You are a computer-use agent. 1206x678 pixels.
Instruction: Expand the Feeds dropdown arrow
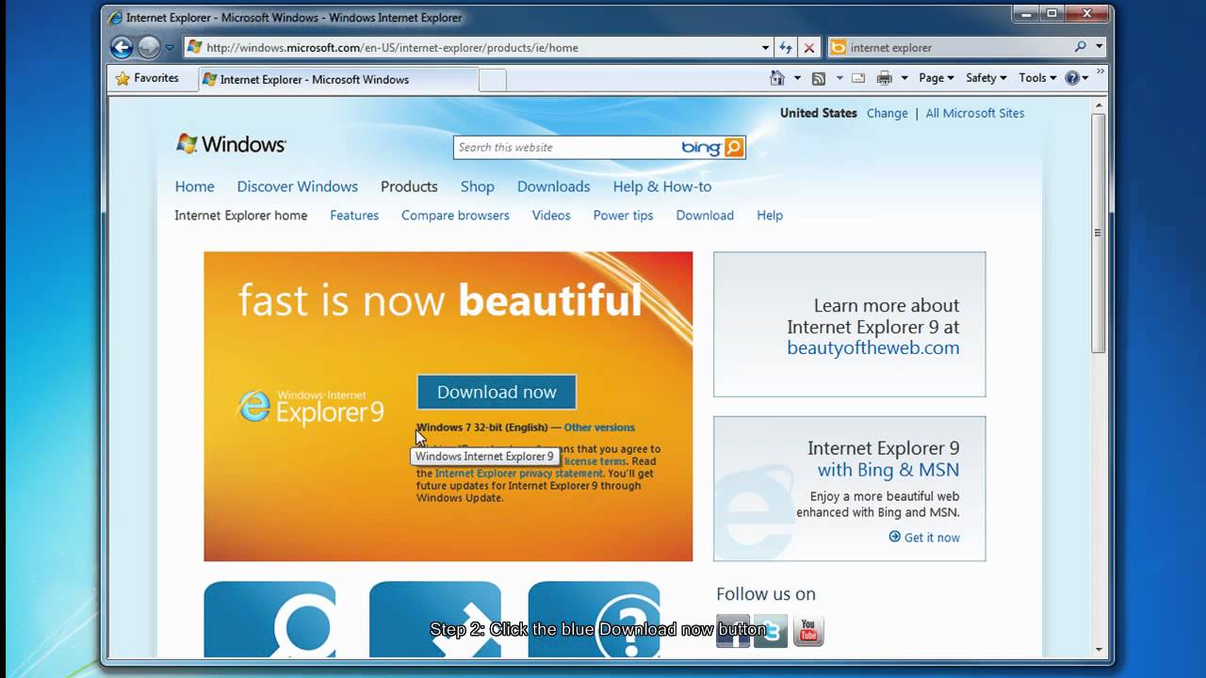(839, 78)
